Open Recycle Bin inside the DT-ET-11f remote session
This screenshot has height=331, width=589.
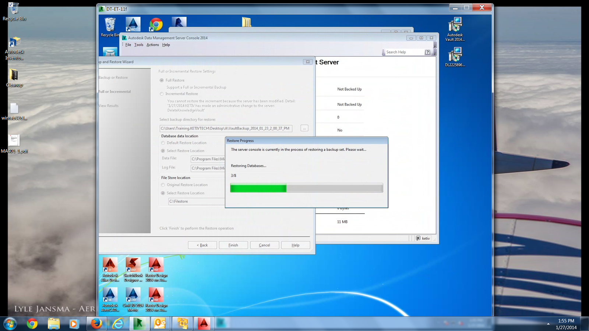click(110, 27)
